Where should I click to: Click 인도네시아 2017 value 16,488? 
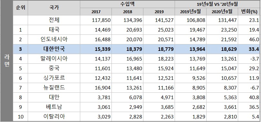102,40
